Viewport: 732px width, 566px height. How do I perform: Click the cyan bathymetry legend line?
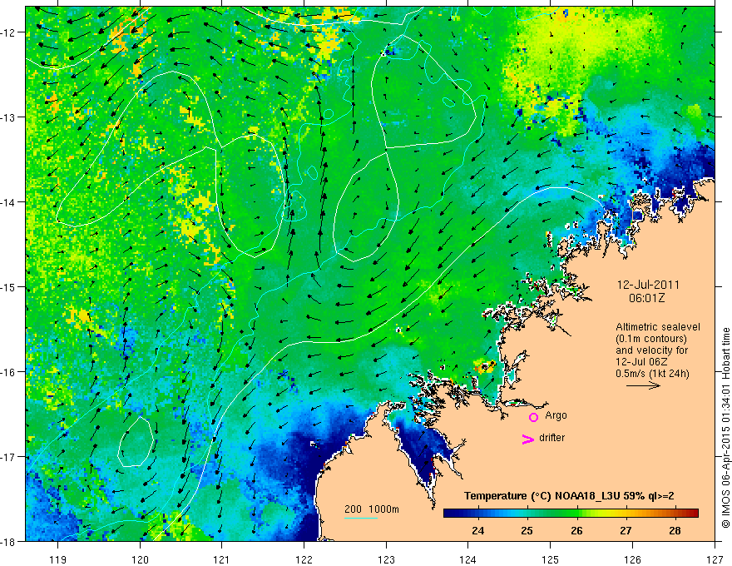point(361,518)
